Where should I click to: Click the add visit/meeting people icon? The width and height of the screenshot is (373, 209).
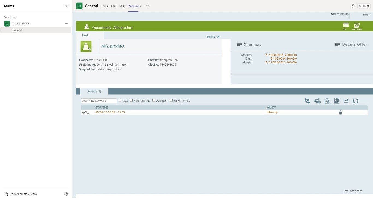[x=317, y=101]
